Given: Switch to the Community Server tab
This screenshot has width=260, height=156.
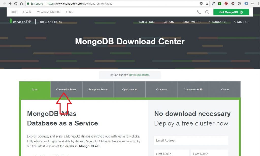Looking at the screenshot, I should coord(66,89).
